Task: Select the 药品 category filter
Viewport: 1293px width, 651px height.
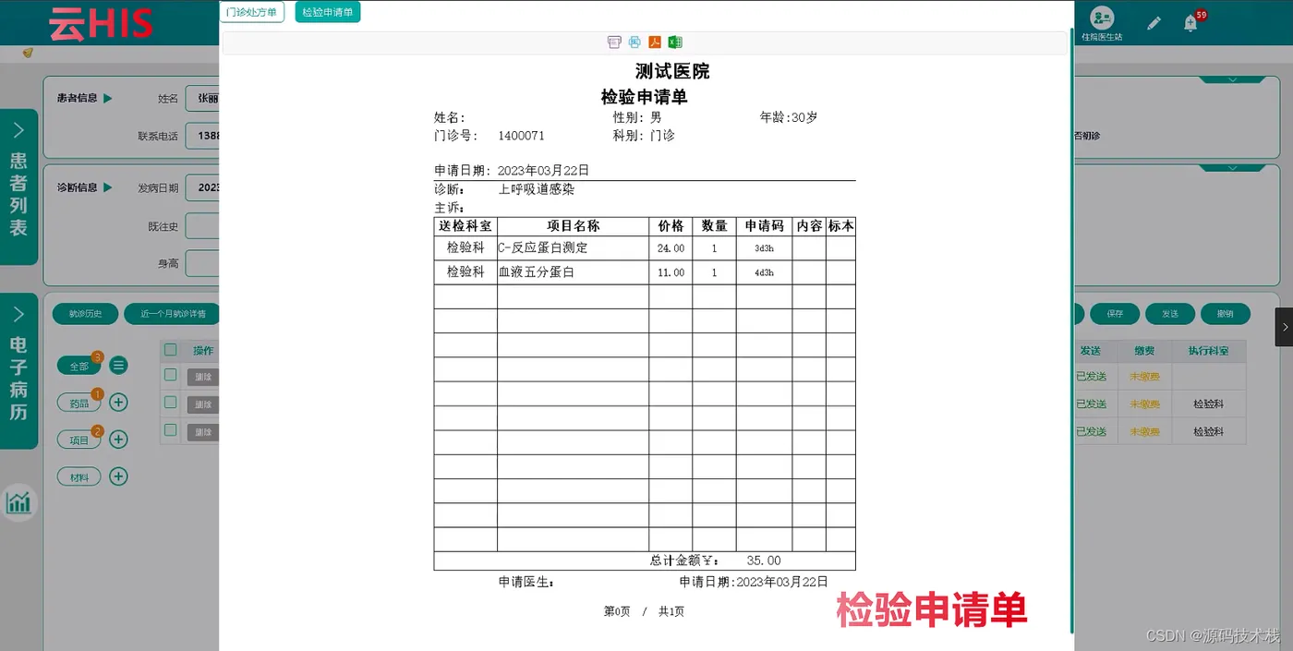Action: click(x=79, y=403)
